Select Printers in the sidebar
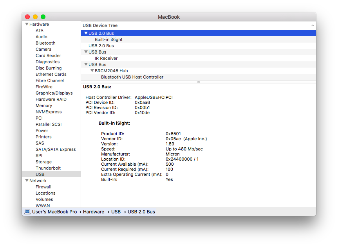This screenshot has height=247, width=338. point(43,137)
